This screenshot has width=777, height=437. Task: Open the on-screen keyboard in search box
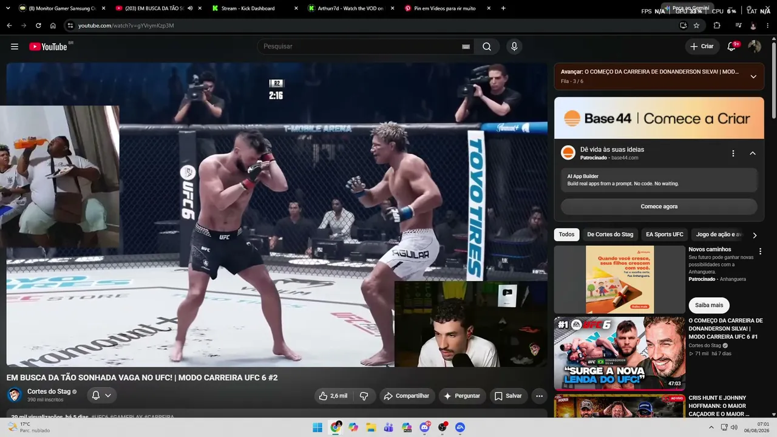click(x=466, y=47)
